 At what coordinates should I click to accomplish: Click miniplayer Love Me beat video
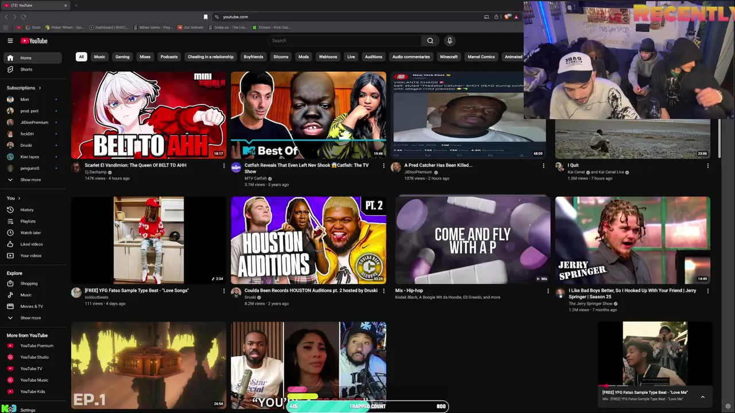coord(655,354)
